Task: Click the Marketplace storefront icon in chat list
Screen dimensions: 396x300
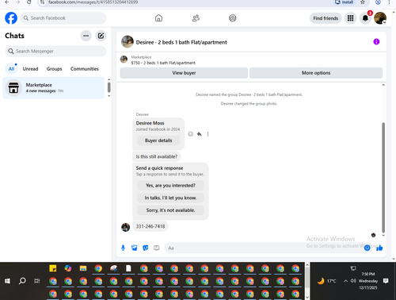Action: [13, 88]
